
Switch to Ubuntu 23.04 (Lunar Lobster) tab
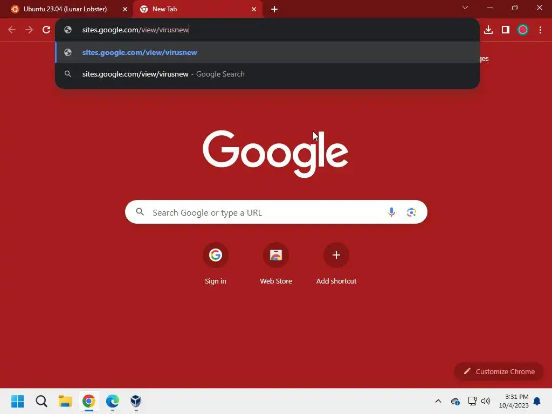65,9
